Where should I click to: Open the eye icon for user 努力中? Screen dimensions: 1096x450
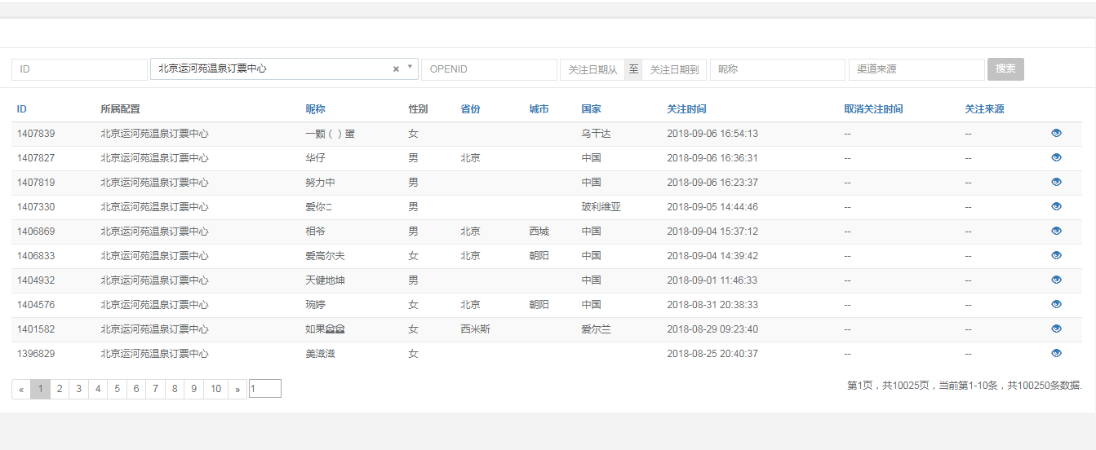point(1056,182)
